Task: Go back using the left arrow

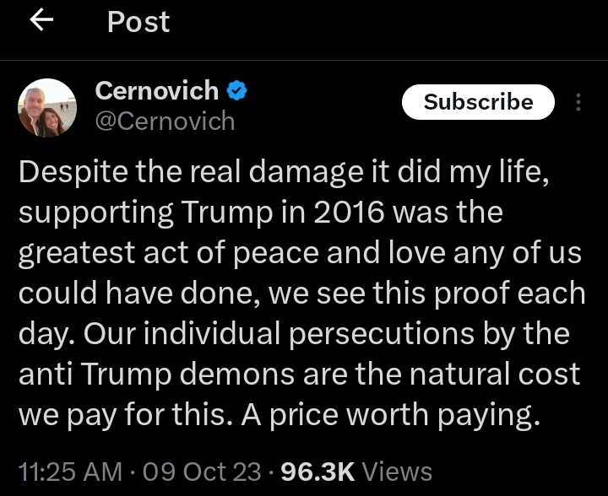Action: [41, 22]
